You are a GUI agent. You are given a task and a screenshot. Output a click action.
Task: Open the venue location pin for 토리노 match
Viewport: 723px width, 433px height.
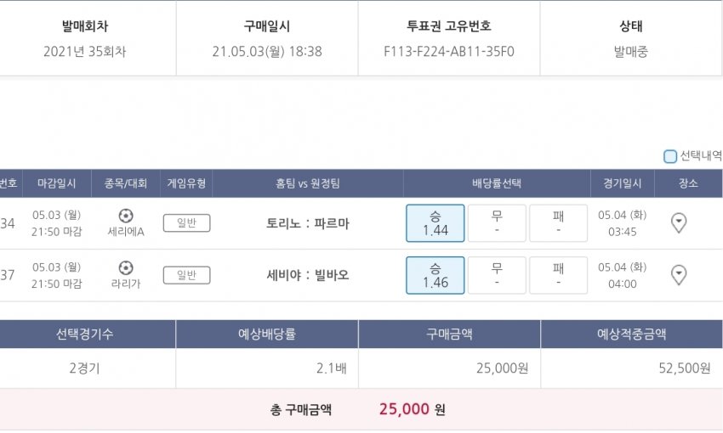(679, 223)
